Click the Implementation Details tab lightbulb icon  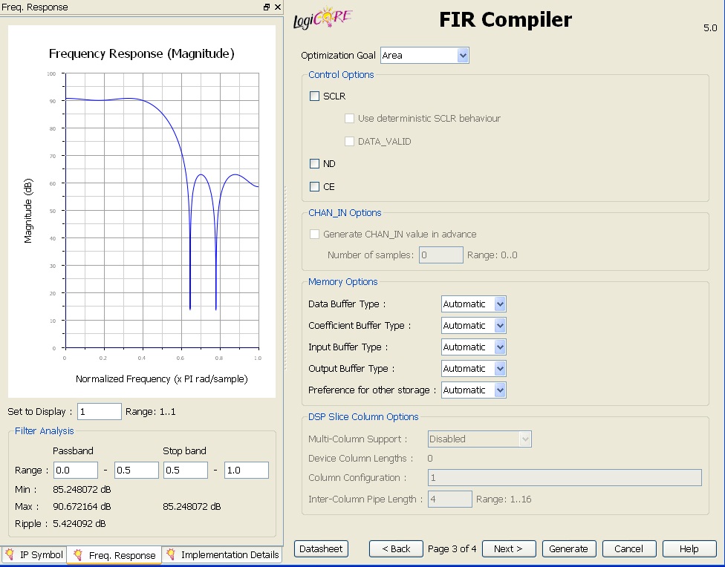171,554
